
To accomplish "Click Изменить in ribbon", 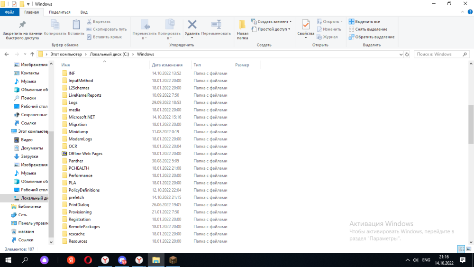I will pyautogui.click(x=329, y=29).
